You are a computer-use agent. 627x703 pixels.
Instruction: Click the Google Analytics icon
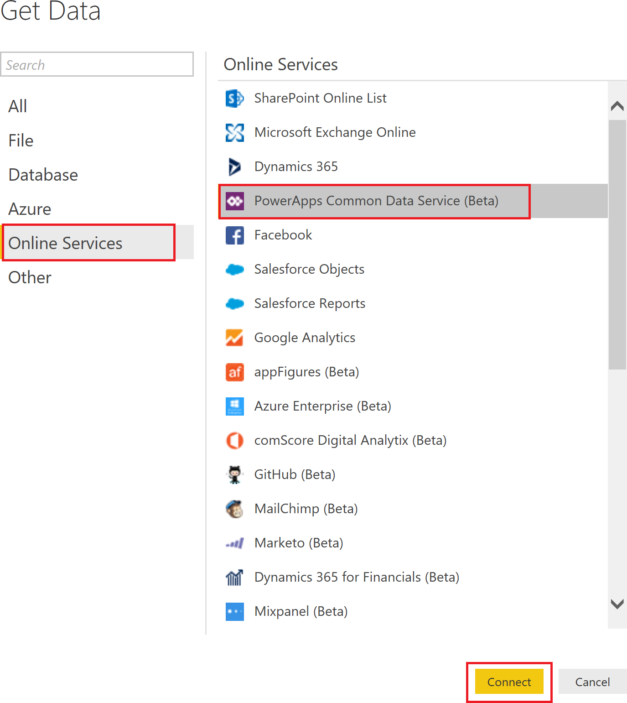tap(234, 338)
